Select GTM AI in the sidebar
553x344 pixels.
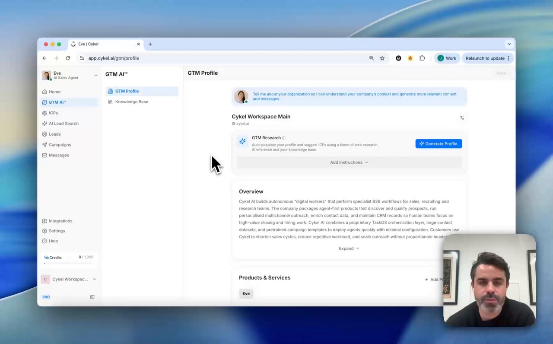click(69, 102)
